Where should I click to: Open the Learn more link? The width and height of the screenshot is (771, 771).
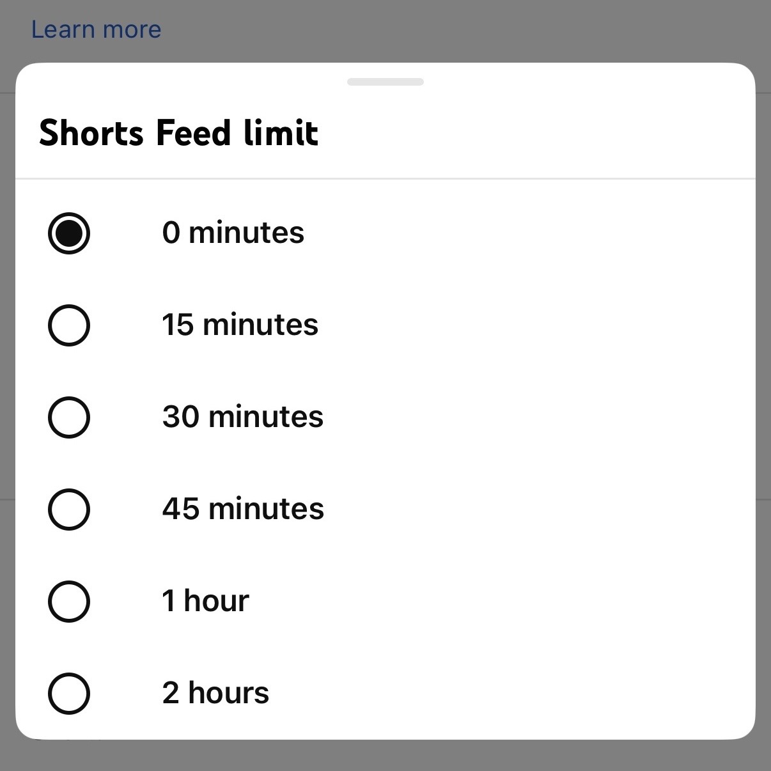(97, 29)
